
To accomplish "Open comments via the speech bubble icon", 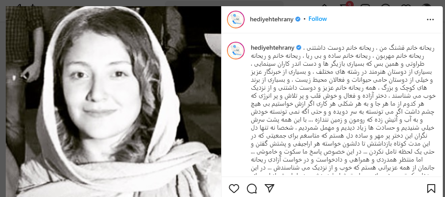I will tap(252, 188).
